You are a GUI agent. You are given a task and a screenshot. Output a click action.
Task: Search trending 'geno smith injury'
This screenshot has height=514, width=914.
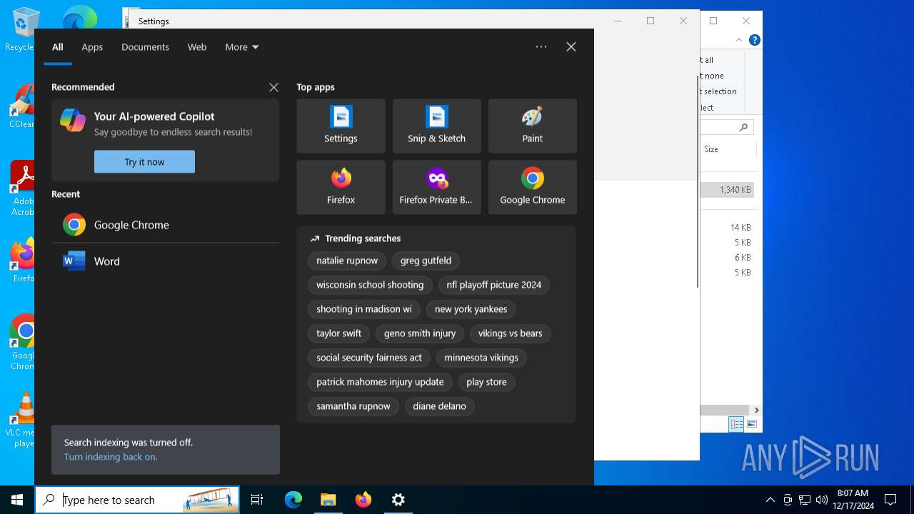pos(420,333)
